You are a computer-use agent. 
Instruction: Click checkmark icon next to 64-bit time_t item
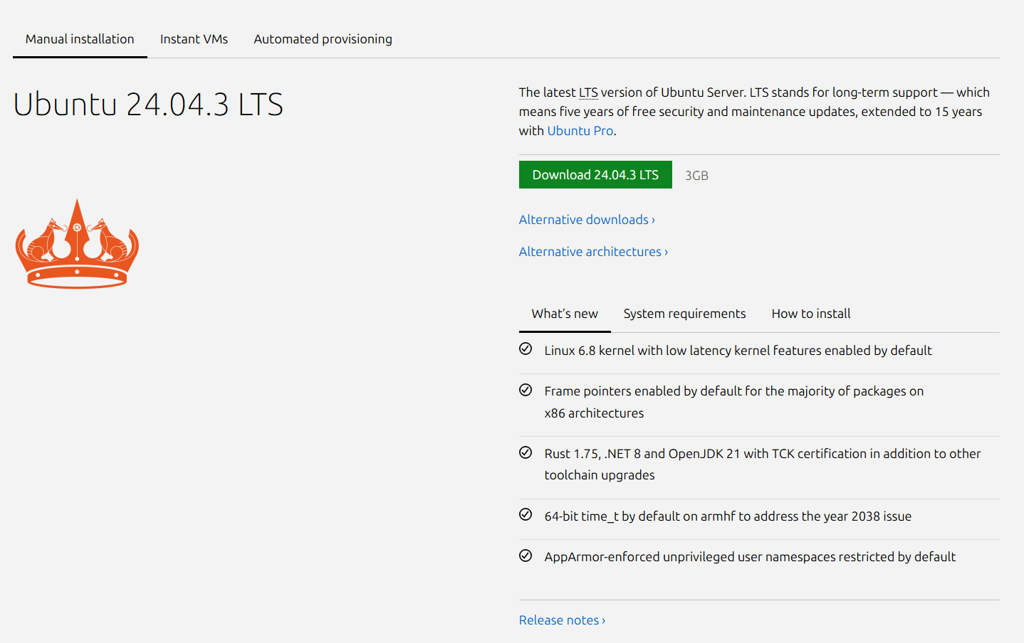[526, 515]
